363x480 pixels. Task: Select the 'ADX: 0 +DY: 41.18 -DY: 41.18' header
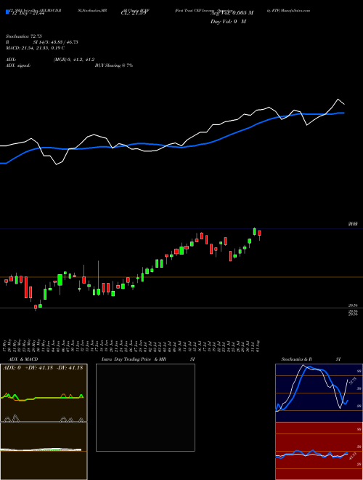point(43,368)
